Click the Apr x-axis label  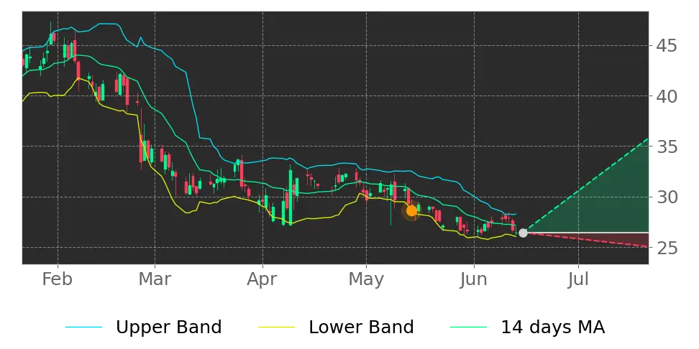coord(262,281)
